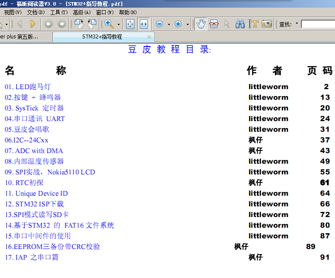Open link 05.豆皮会唱歌

tap(27, 129)
